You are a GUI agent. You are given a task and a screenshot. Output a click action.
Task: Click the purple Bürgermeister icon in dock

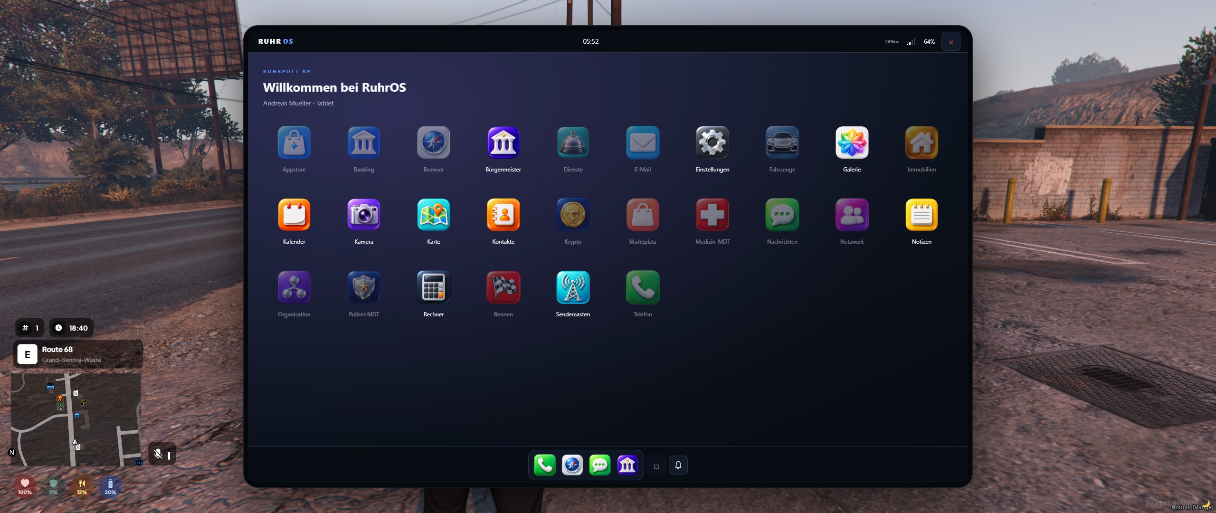click(x=627, y=465)
